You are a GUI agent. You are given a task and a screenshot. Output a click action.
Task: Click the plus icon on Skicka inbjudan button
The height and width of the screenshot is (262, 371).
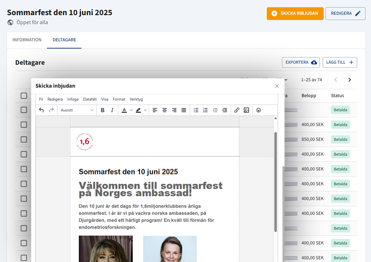[274, 14]
